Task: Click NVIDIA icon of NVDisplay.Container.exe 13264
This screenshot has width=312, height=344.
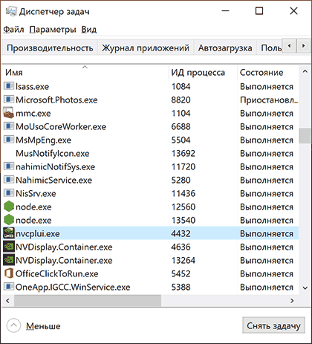Action: 9,260
